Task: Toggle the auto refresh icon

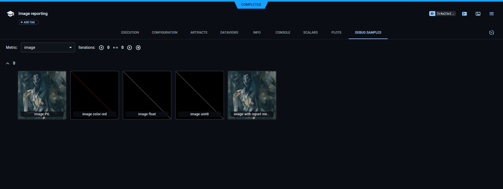Action: [x=491, y=33]
